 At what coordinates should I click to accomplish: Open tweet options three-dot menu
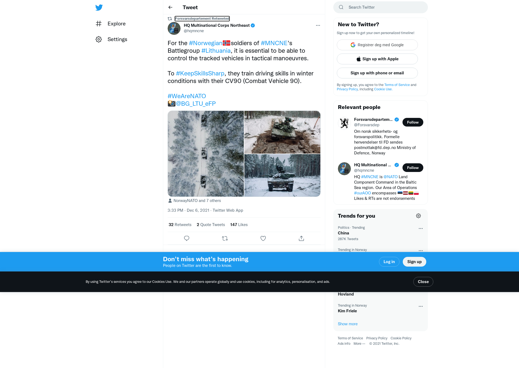[x=318, y=25]
